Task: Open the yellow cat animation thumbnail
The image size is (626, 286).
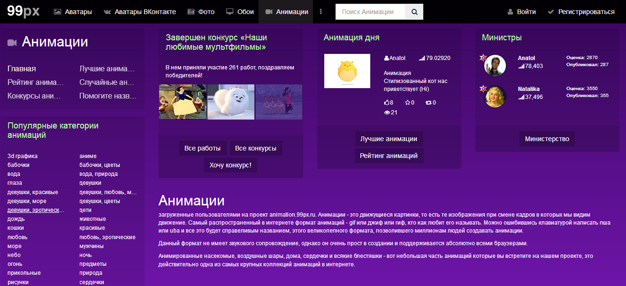Action: (347, 71)
